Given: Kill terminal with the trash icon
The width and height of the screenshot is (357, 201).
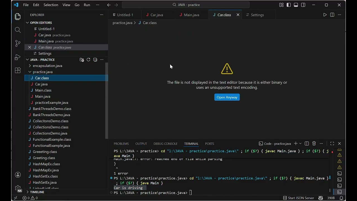Looking at the screenshot, I should click(314, 143).
